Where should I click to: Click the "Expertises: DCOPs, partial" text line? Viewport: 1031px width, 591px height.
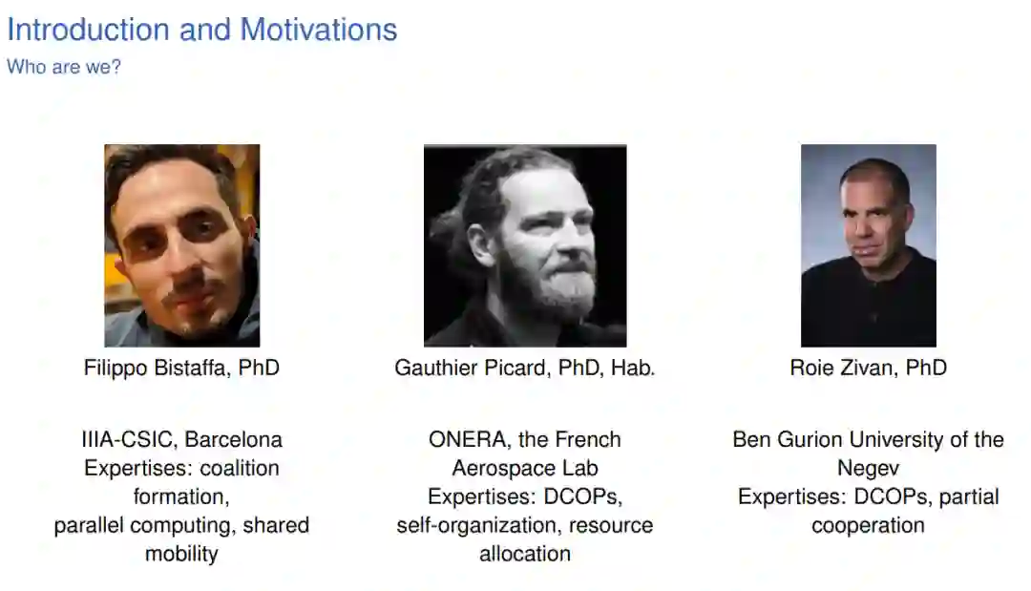[868, 497]
